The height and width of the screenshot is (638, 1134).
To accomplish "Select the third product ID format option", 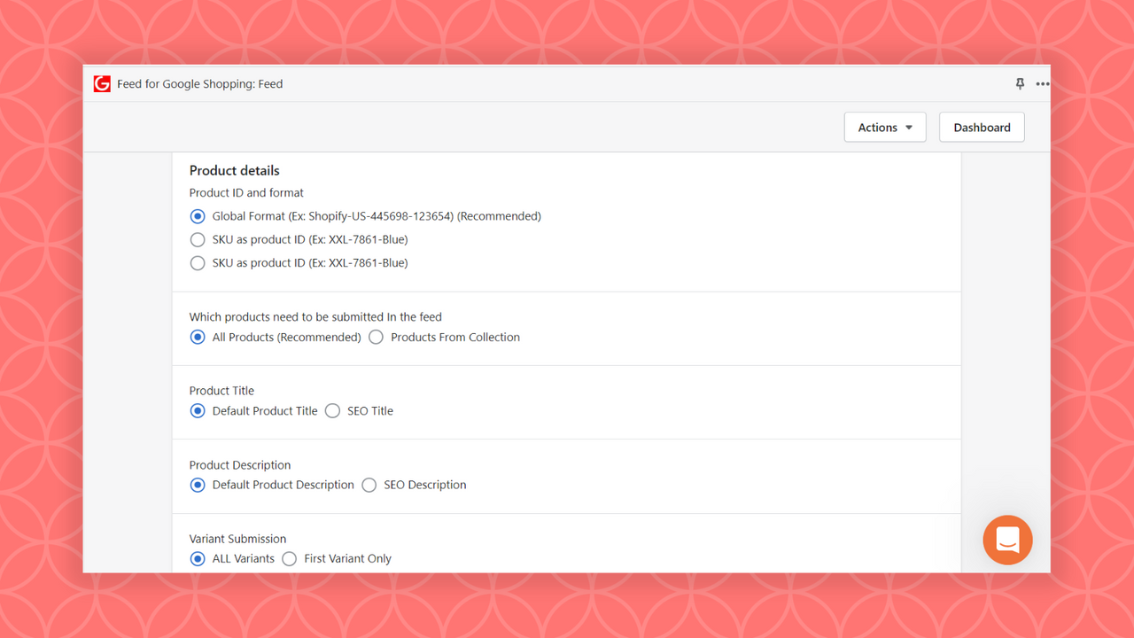I will [198, 262].
